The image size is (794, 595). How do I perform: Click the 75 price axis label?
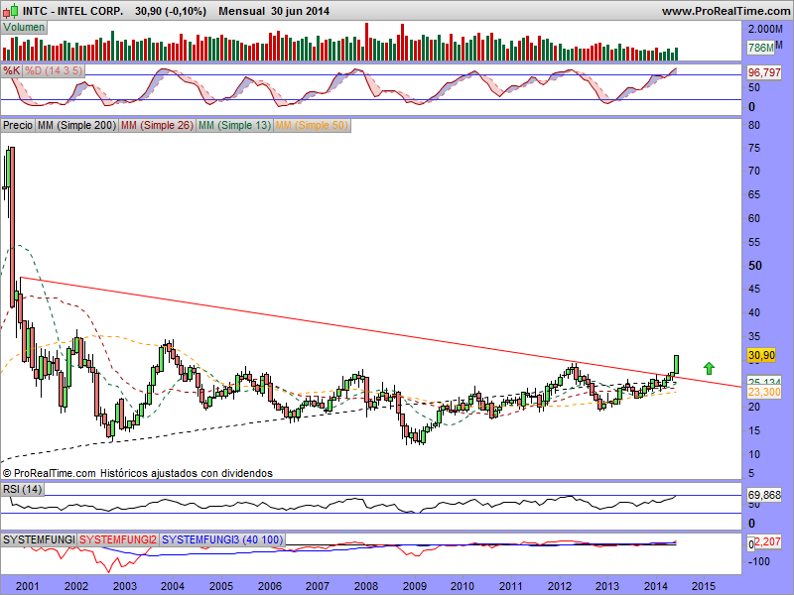tap(754, 148)
